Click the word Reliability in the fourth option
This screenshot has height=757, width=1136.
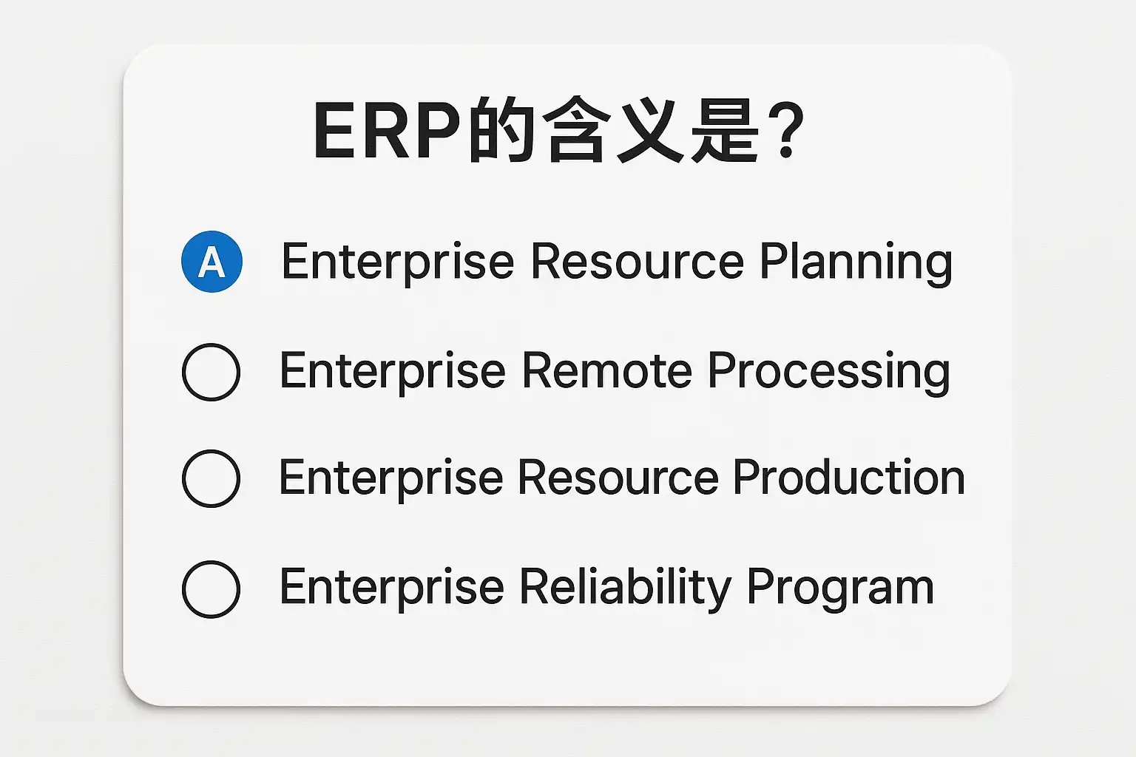(625, 588)
